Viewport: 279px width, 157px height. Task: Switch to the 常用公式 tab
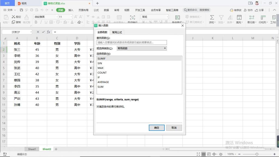point(117,32)
